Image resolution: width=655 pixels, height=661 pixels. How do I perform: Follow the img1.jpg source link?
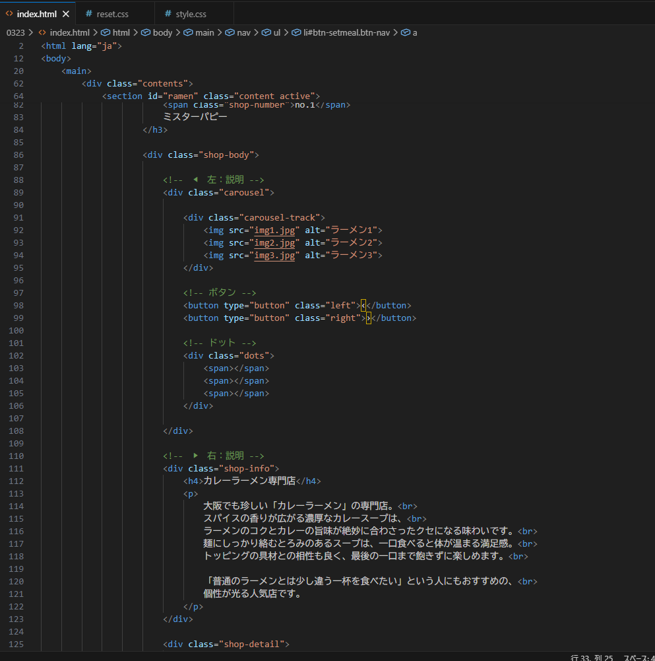click(x=274, y=230)
